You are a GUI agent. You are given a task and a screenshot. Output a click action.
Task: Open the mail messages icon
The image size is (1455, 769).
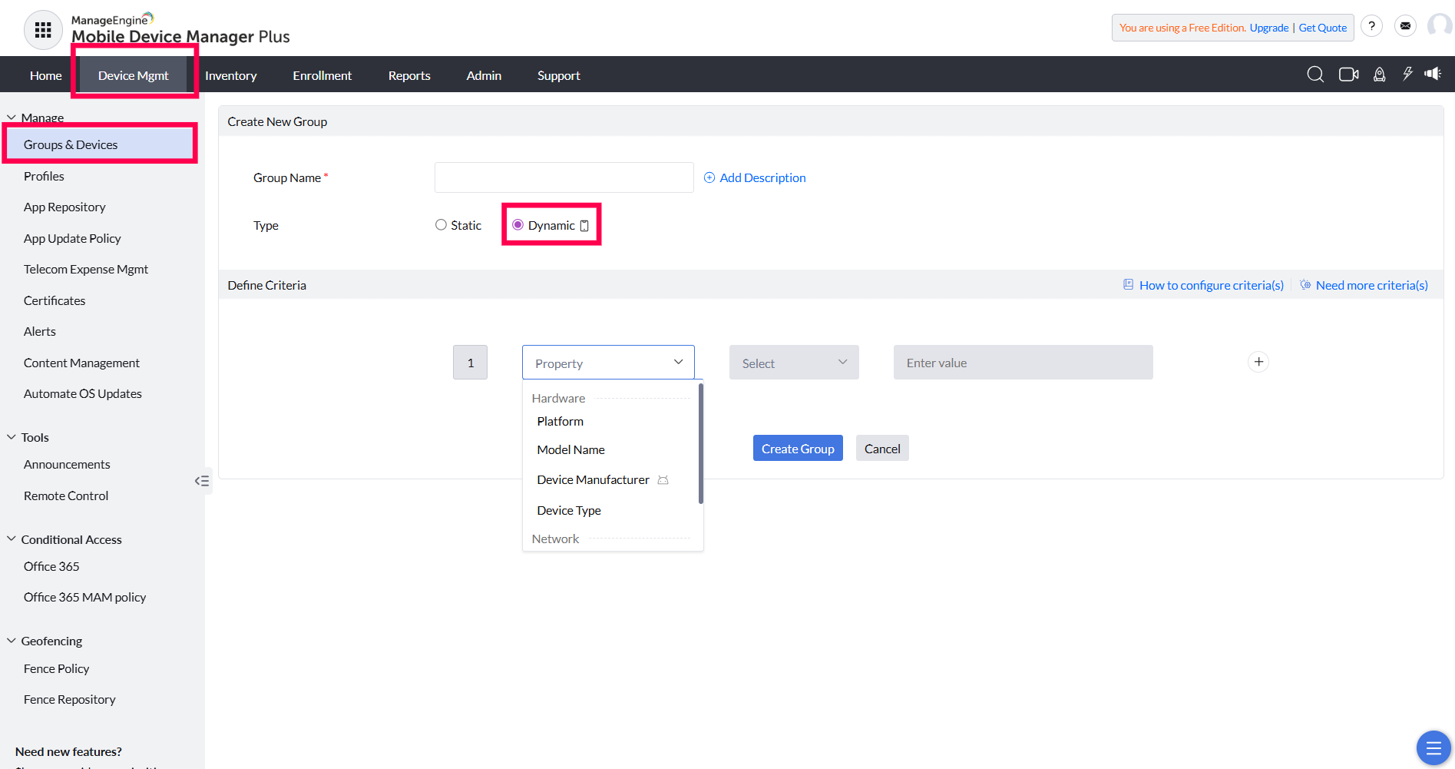1405,26
